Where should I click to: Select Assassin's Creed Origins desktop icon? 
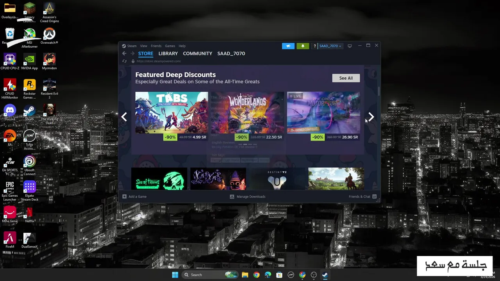point(49,12)
